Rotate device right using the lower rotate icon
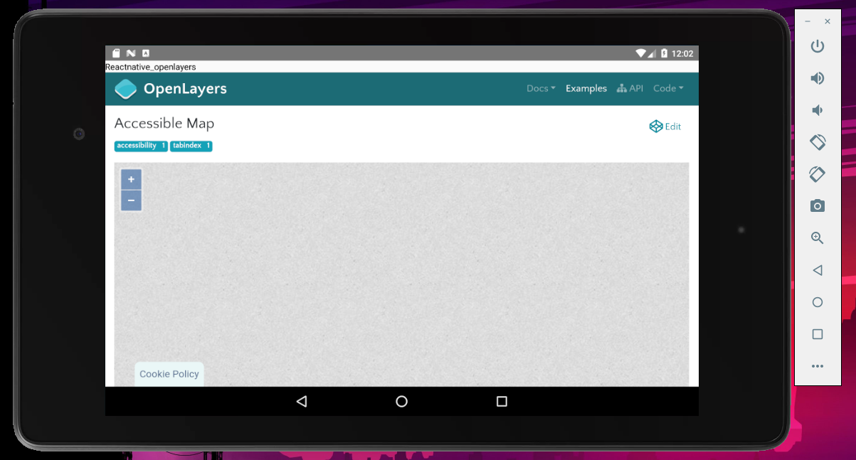The height and width of the screenshot is (460, 856). click(x=818, y=173)
